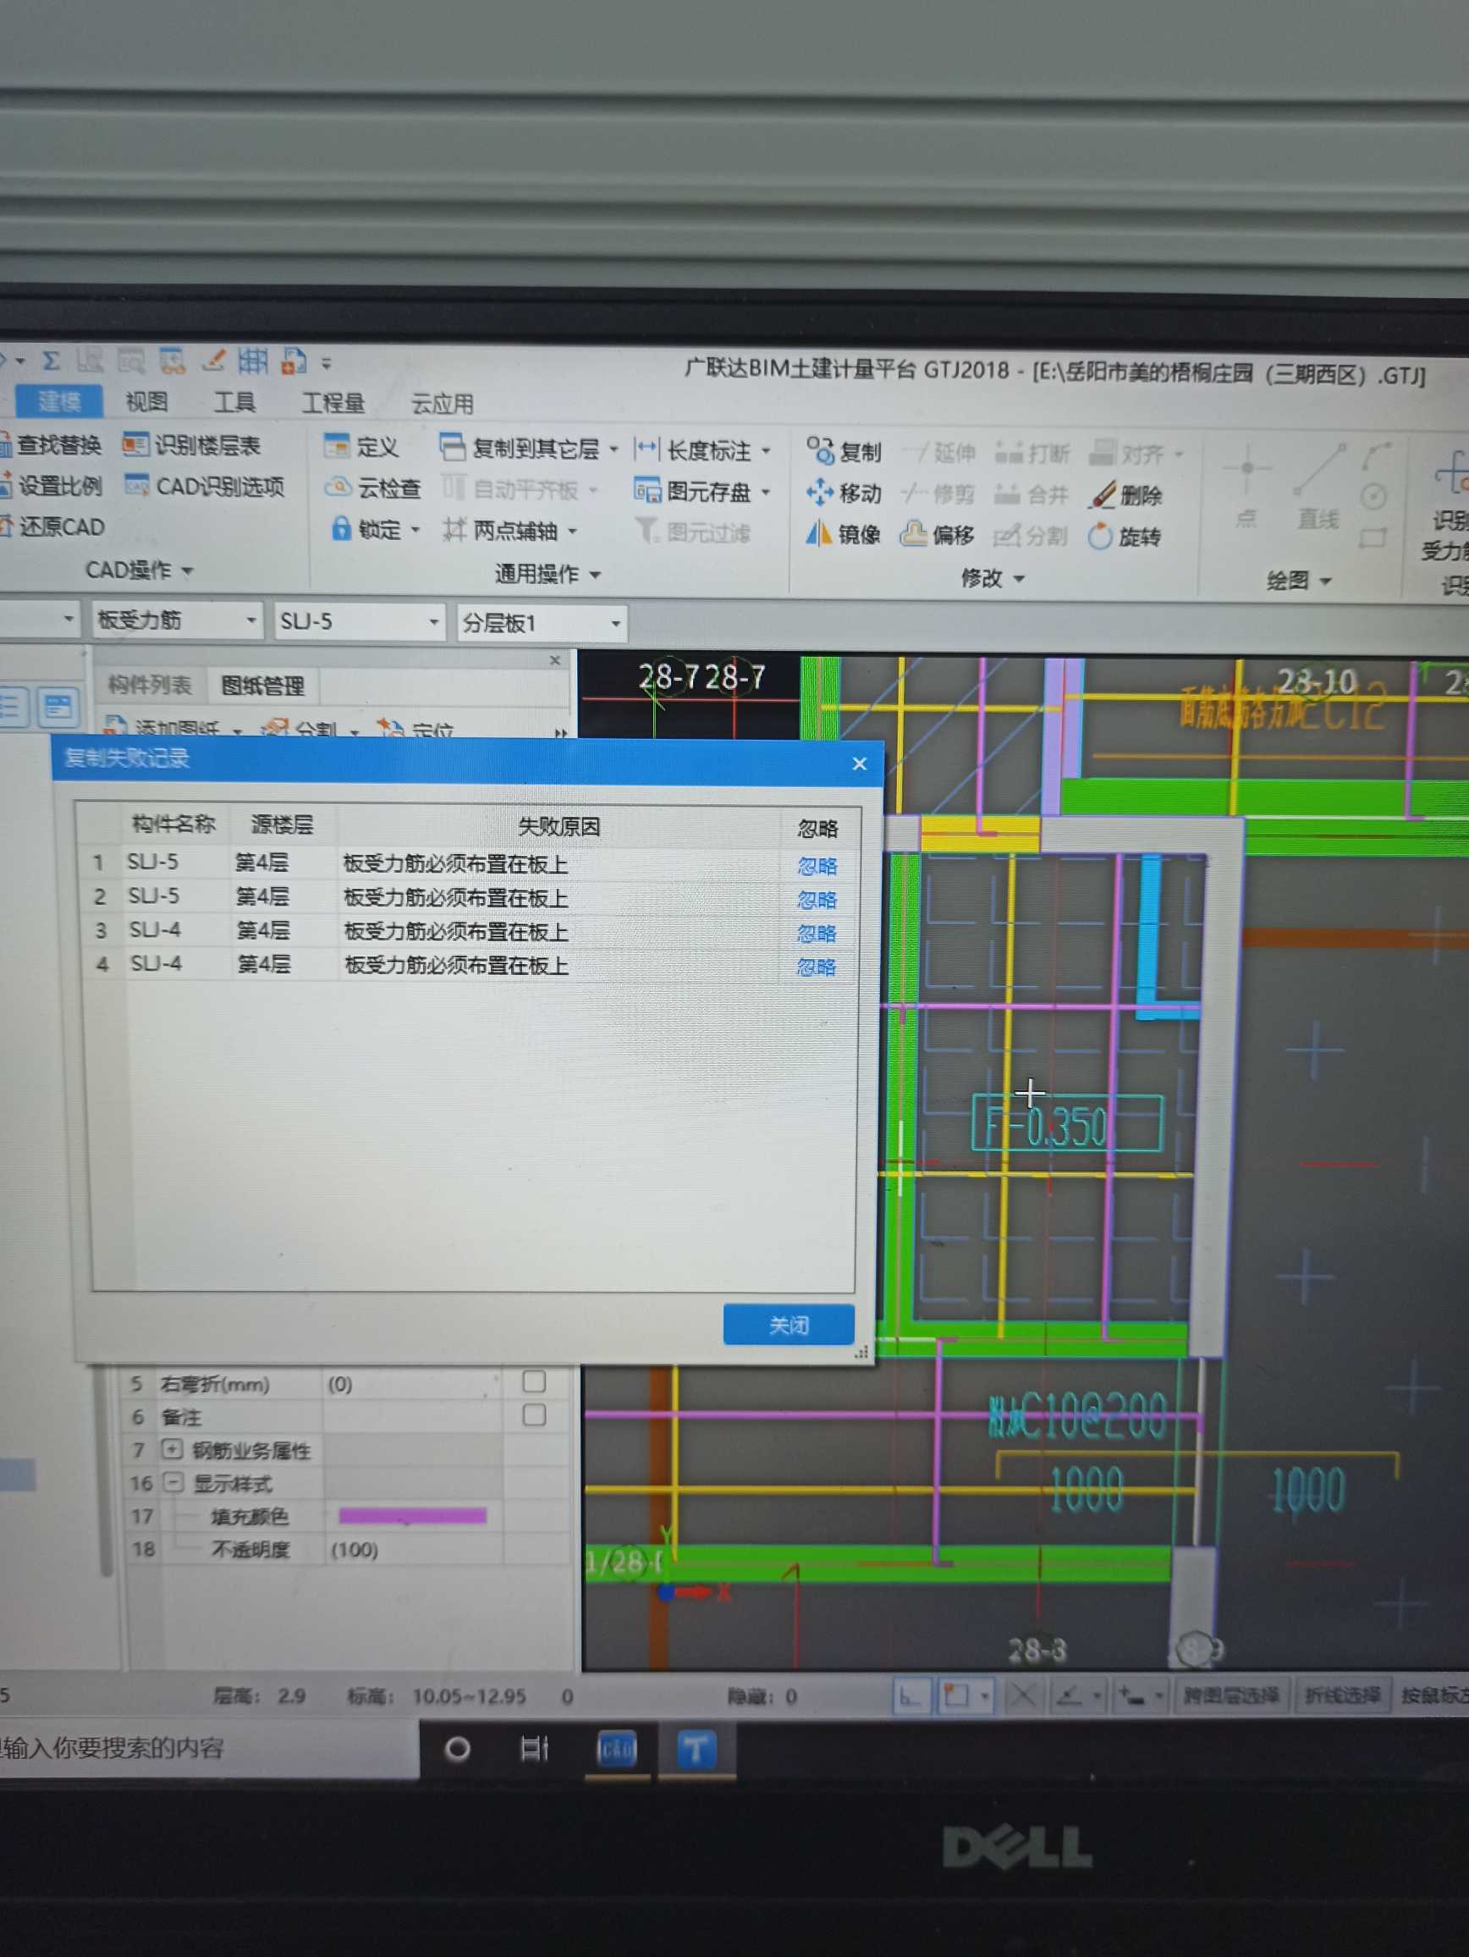Expand the 修改 group dropdown
Image resolution: width=1469 pixels, height=1957 pixels.
coord(993,579)
